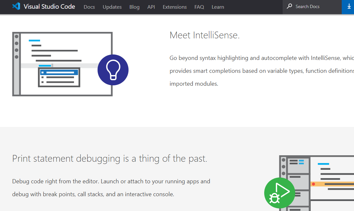354x211 pixels.
Task: Click the 'imported modules.' text line
Action: click(x=194, y=84)
